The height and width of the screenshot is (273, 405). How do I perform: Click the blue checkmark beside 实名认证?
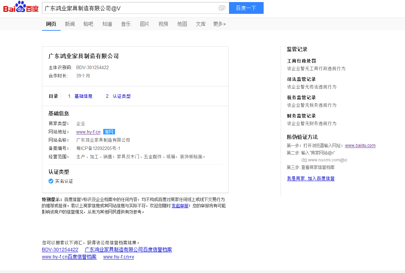coord(51,181)
